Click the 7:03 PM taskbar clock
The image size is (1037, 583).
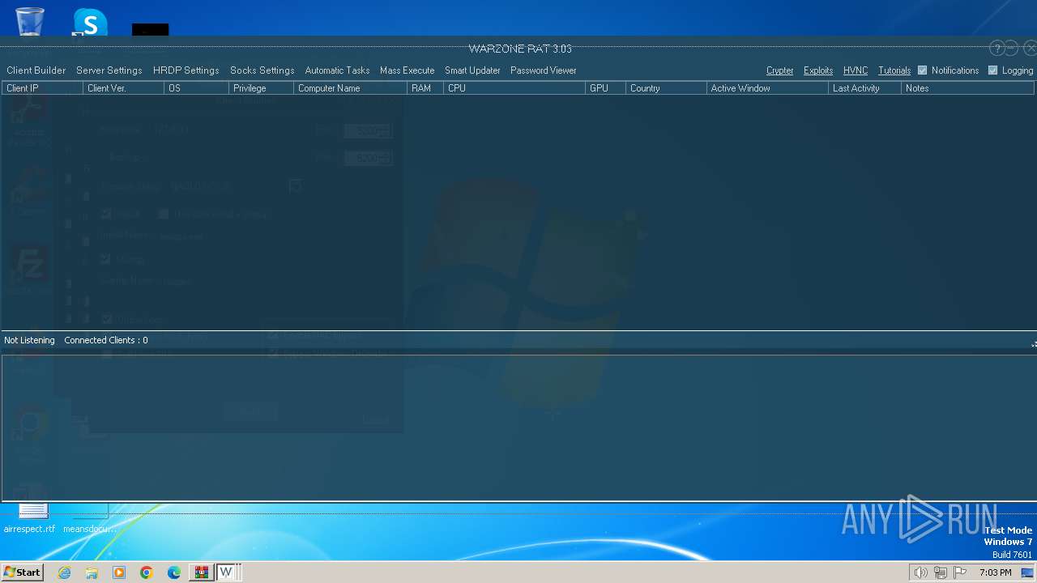(995, 572)
